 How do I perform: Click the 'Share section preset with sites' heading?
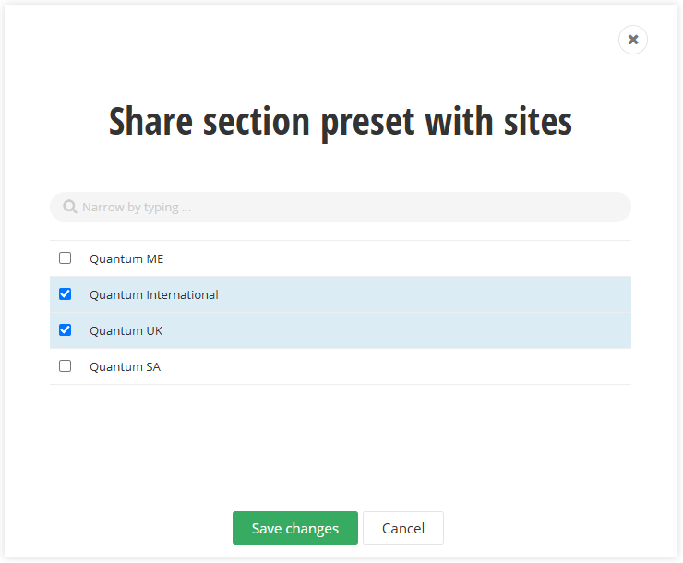[x=341, y=122]
